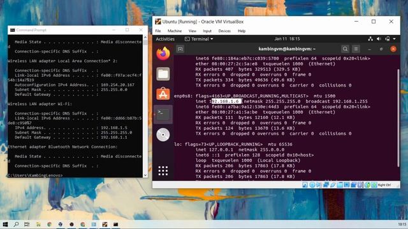
Task: Open File Explorer from the taskbar
Action: click(38, 225)
